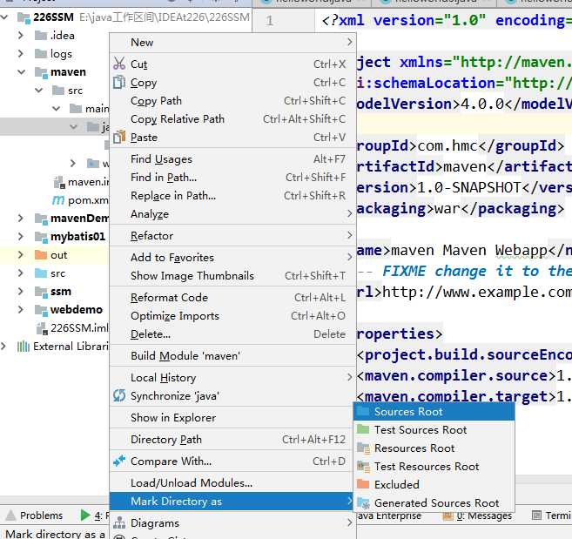Click the Test Resources Root folder icon
The width and height of the screenshot is (572, 539).
(363, 466)
